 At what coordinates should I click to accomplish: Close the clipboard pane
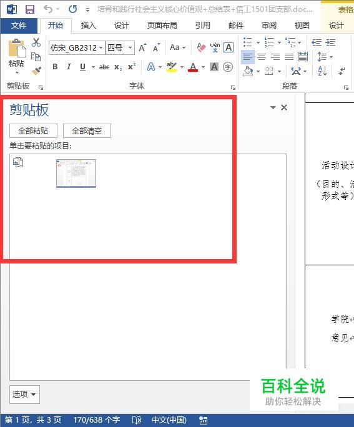(x=284, y=107)
